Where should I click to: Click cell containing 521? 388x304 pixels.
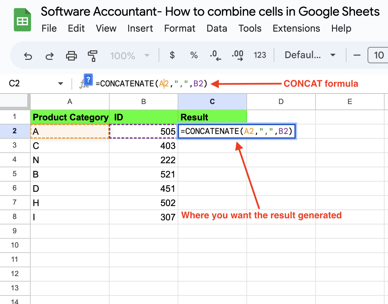click(144, 174)
